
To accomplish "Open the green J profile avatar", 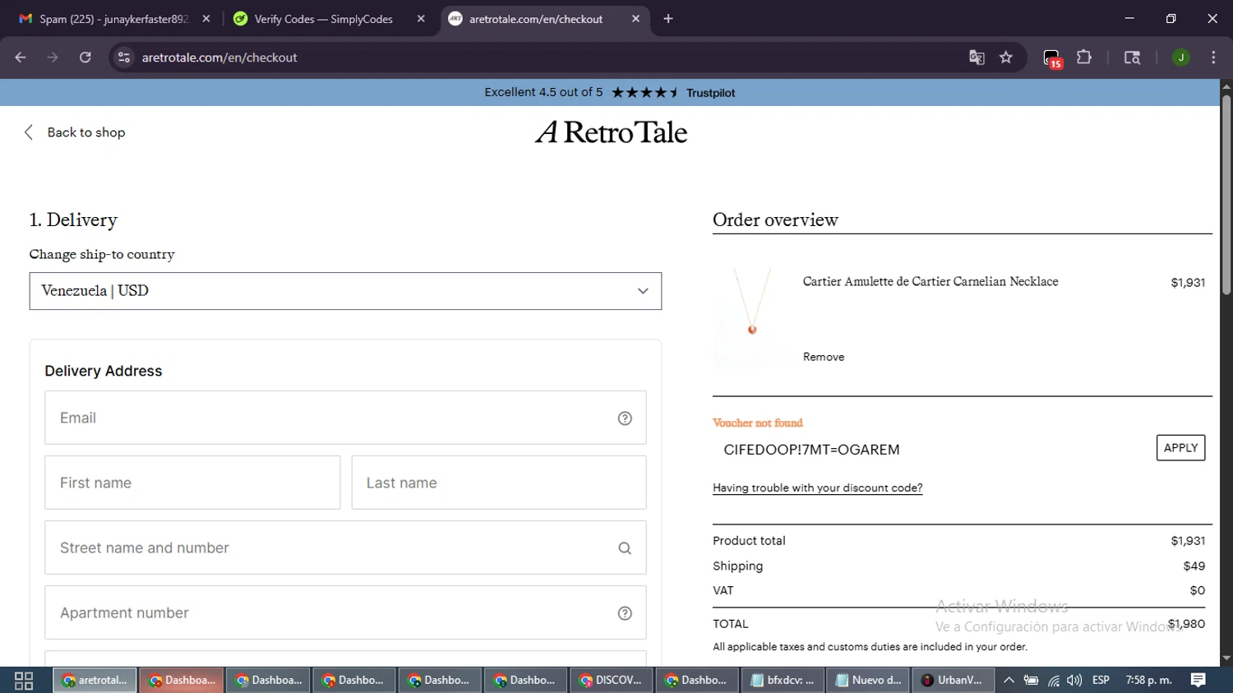I will click(1181, 58).
